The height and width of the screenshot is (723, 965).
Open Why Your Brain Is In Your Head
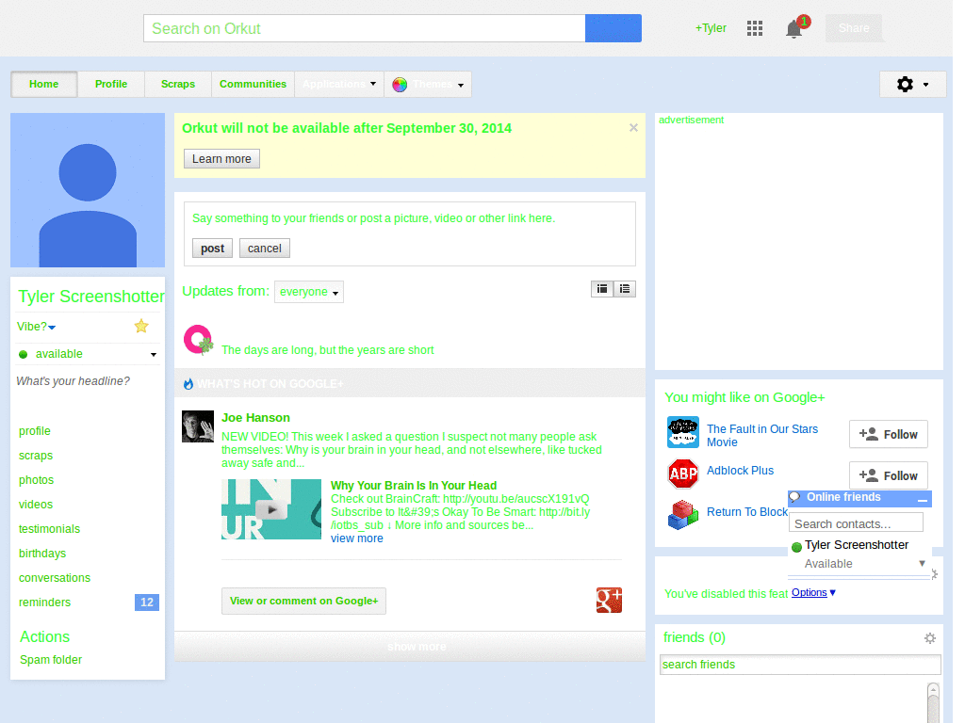414,486
